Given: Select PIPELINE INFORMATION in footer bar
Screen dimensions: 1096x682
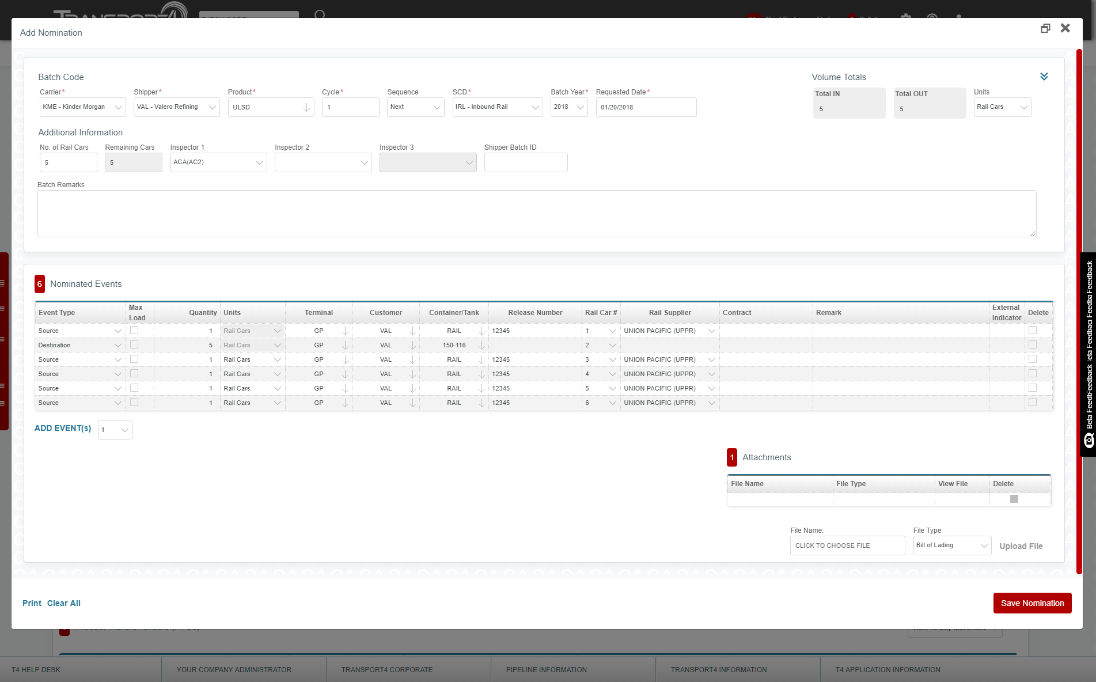Looking at the screenshot, I should [546, 670].
